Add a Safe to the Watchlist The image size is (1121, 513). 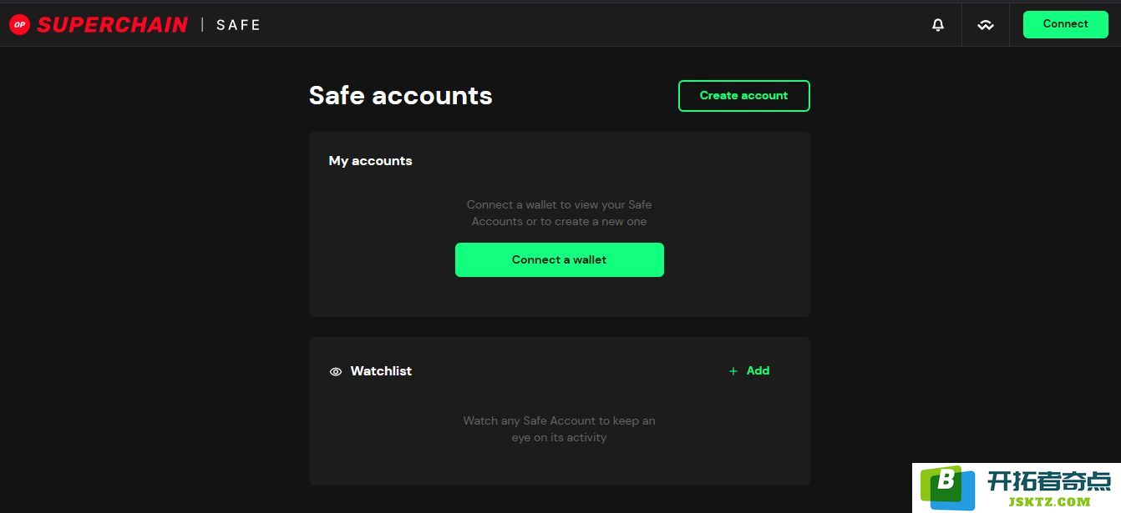[x=749, y=371]
